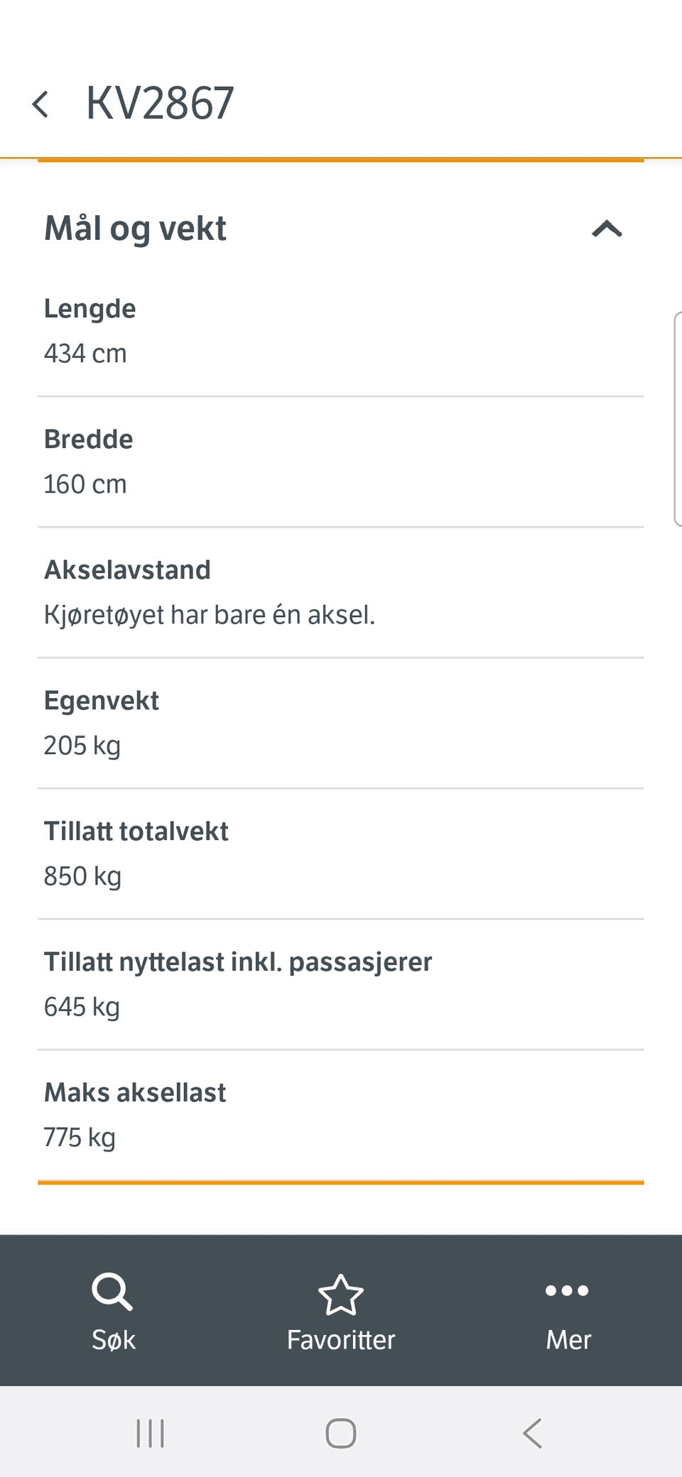The height and width of the screenshot is (1477, 682).
Task: Open Mer via the three dots icon
Action: tap(567, 1290)
